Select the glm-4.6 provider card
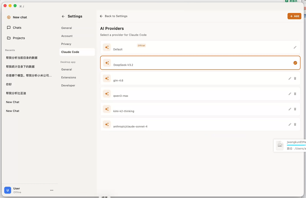The width and height of the screenshot is (306, 198). coord(200,78)
